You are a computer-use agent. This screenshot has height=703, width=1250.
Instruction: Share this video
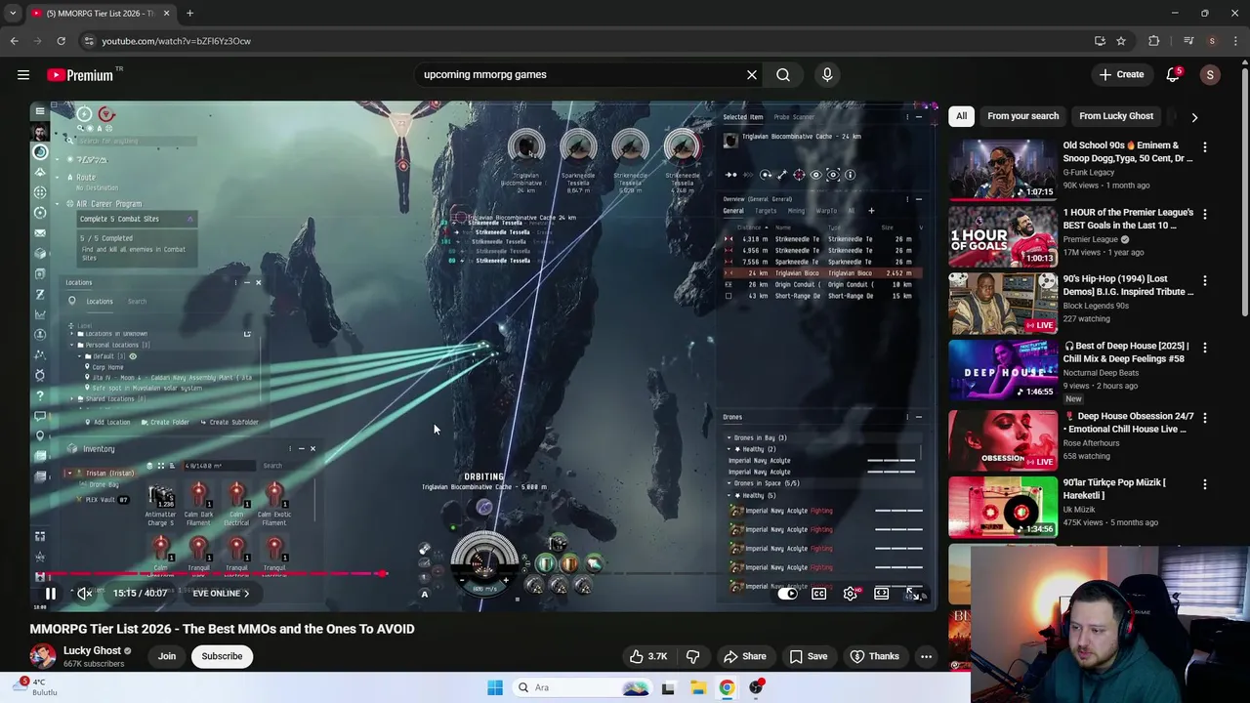tap(745, 656)
